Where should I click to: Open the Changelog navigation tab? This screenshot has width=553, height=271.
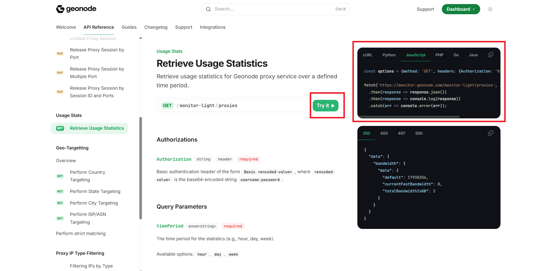point(156,27)
